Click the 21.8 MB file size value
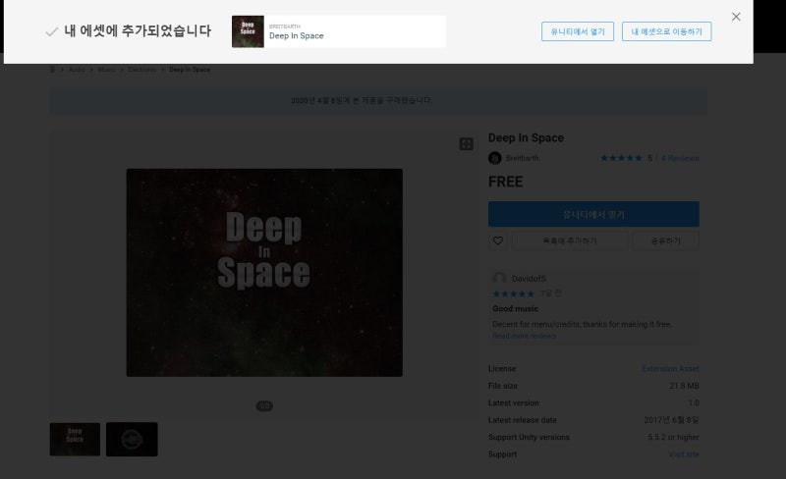Viewport: 786px width, 479px height. pyautogui.click(x=684, y=386)
